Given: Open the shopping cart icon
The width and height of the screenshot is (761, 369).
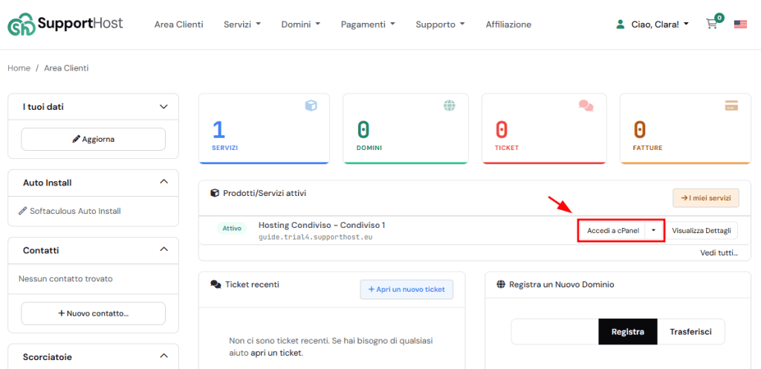Looking at the screenshot, I should coord(712,25).
